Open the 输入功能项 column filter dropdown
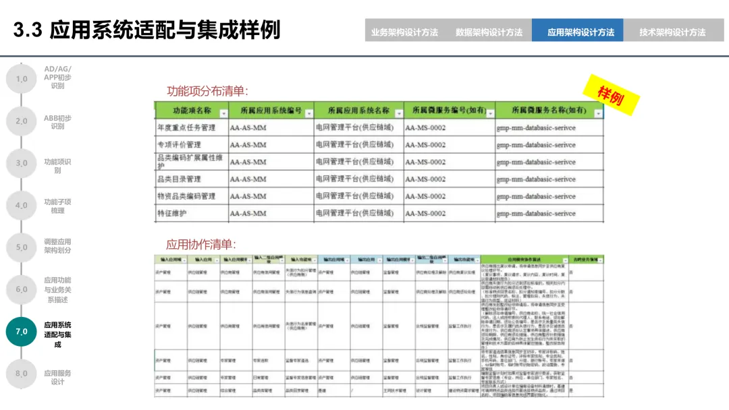Image resolution: width=729 pixels, height=410 pixels. pyautogui.click(x=315, y=260)
